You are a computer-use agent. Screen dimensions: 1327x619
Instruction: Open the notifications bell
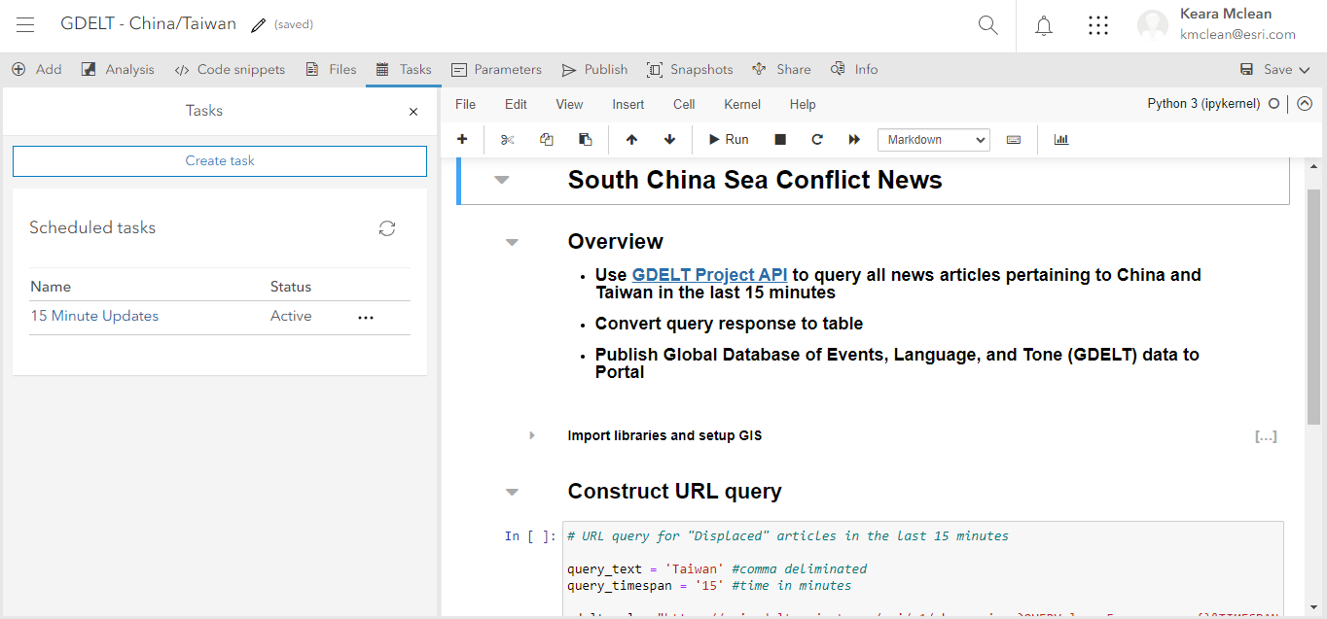1043,25
